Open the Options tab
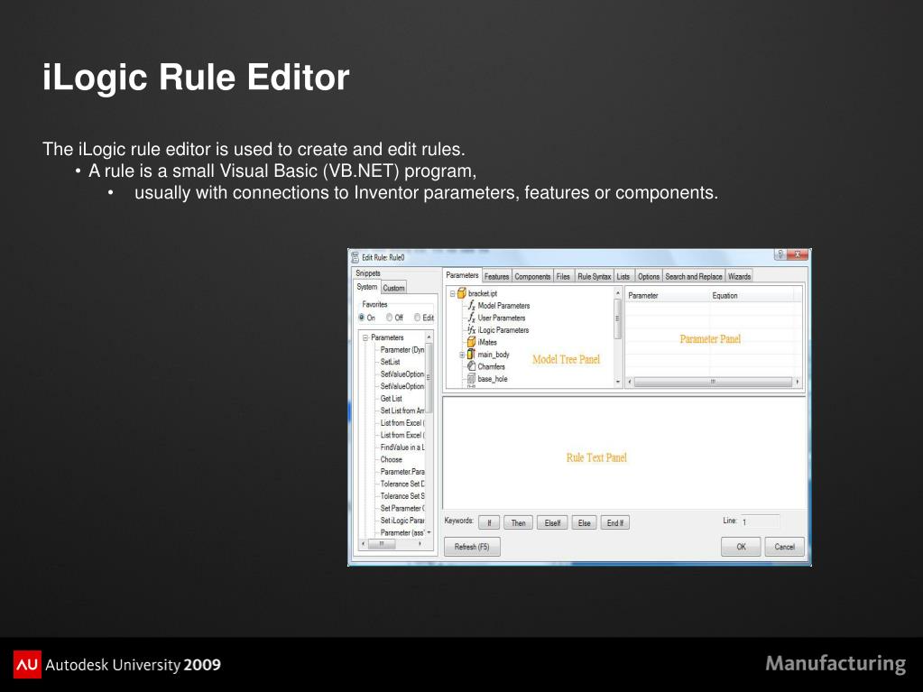Viewport: 923px width, 692px height. [x=648, y=277]
